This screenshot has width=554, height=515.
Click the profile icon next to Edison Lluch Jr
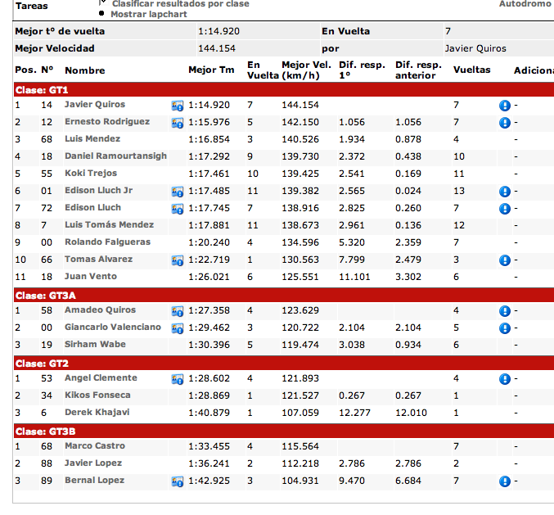coord(177,192)
